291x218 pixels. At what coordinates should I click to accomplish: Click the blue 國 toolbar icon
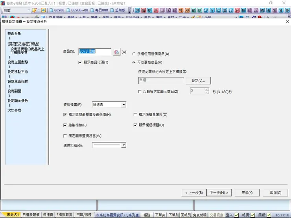(x=262, y=10)
